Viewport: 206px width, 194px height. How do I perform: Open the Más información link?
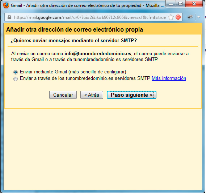(x=169, y=78)
